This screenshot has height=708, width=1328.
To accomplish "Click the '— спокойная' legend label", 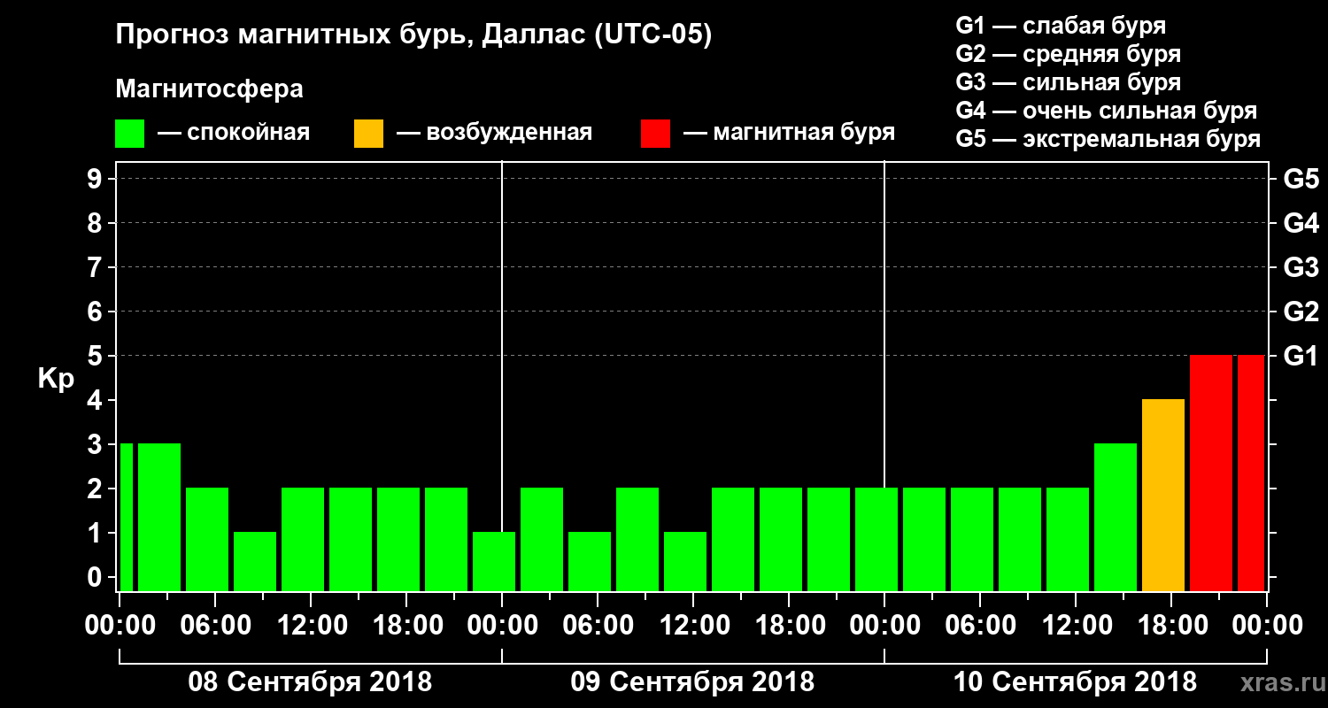I will click(233, 133).
